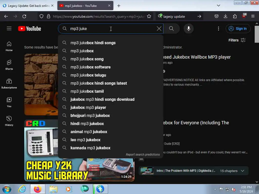This screenshot has height=194, width=259.
Task: Start voice search with the microphone
Action: click(x=188, y=29)
